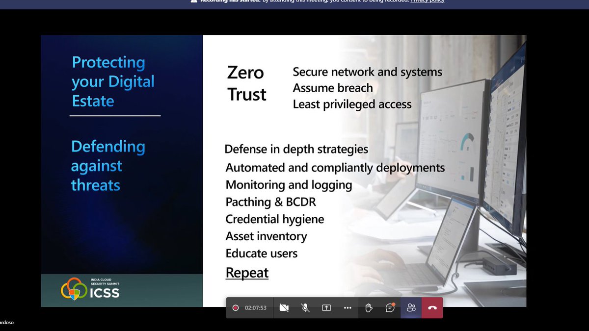Open the Share content tray
The image size is (589, 331).
point(326,308)
